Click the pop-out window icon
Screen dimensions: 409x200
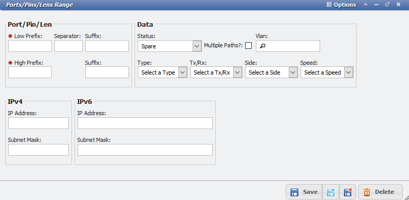[x=387, y=5]
